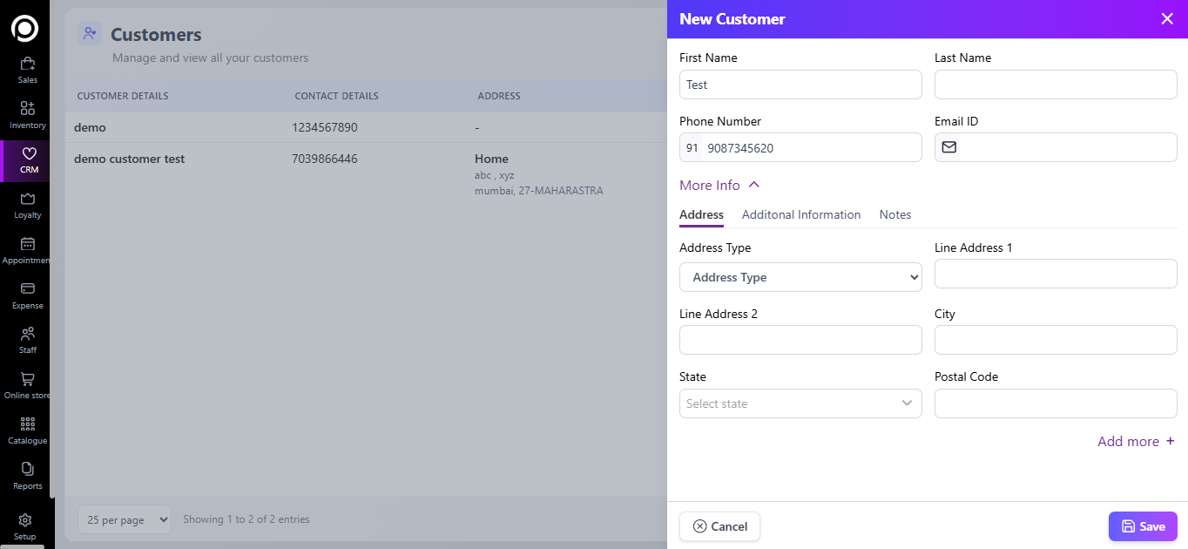Viewport: 1188px width, 549px height.
Task: Open the Online store cart icon
Action: click(27, 385)
